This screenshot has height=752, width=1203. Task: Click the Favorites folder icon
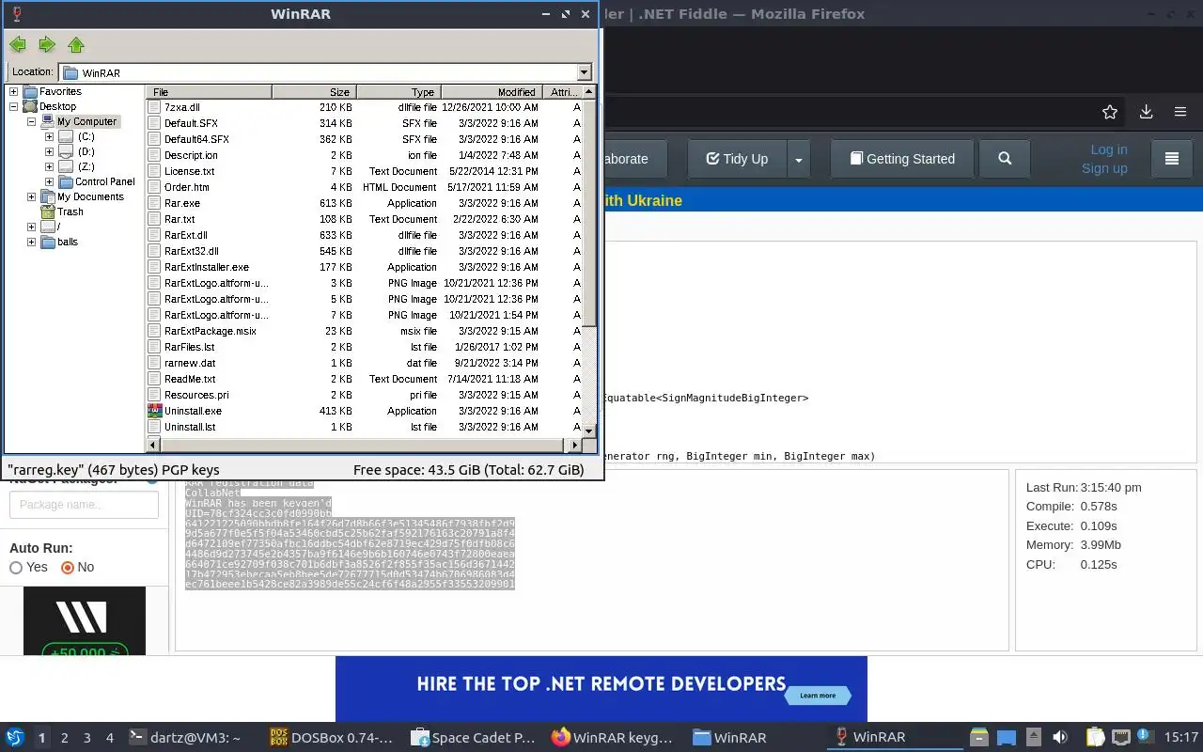pyautogui.click(x=30, y=92)
